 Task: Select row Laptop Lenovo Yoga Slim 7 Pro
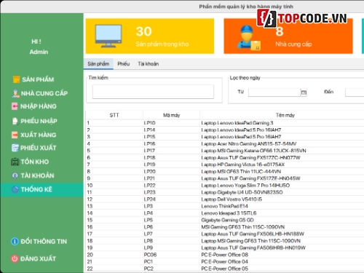225,186
